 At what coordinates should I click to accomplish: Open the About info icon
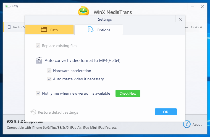187,124
